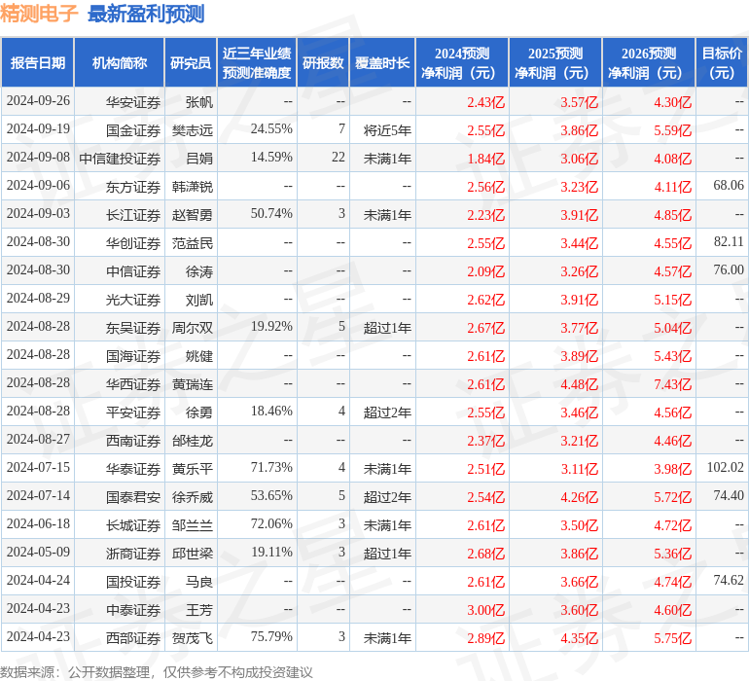Click 西南证券 institution cell
The height and width of the screenshot is (681, 749).
133,440
